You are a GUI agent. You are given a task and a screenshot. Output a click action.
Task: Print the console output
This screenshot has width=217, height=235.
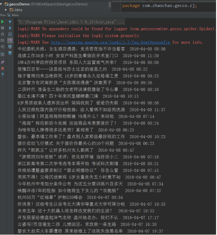pyautogui.click(x=10, y=47)
